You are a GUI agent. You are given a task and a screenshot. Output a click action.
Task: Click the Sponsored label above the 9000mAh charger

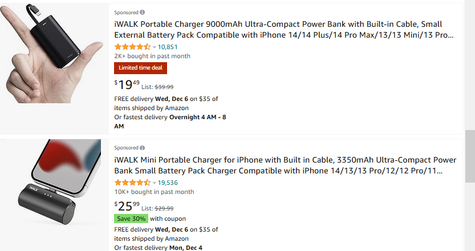coord(126,12)
